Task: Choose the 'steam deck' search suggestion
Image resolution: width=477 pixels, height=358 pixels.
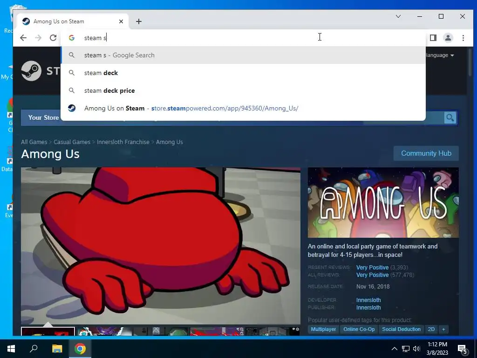Action: [243, 73]
